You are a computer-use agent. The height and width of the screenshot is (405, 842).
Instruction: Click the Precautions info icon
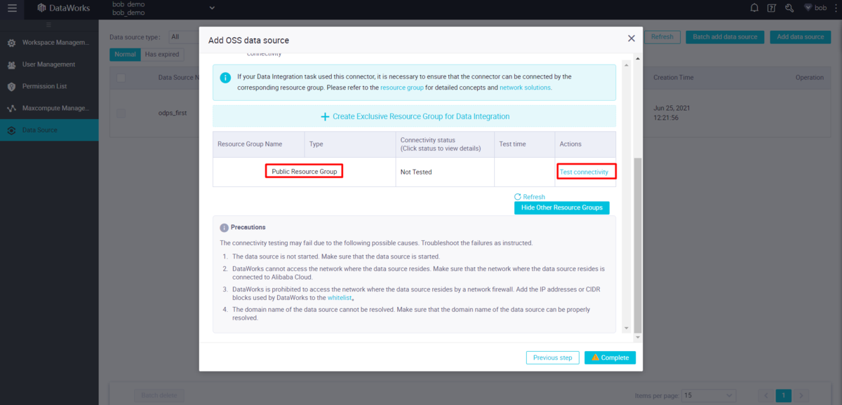pos(224,228)
